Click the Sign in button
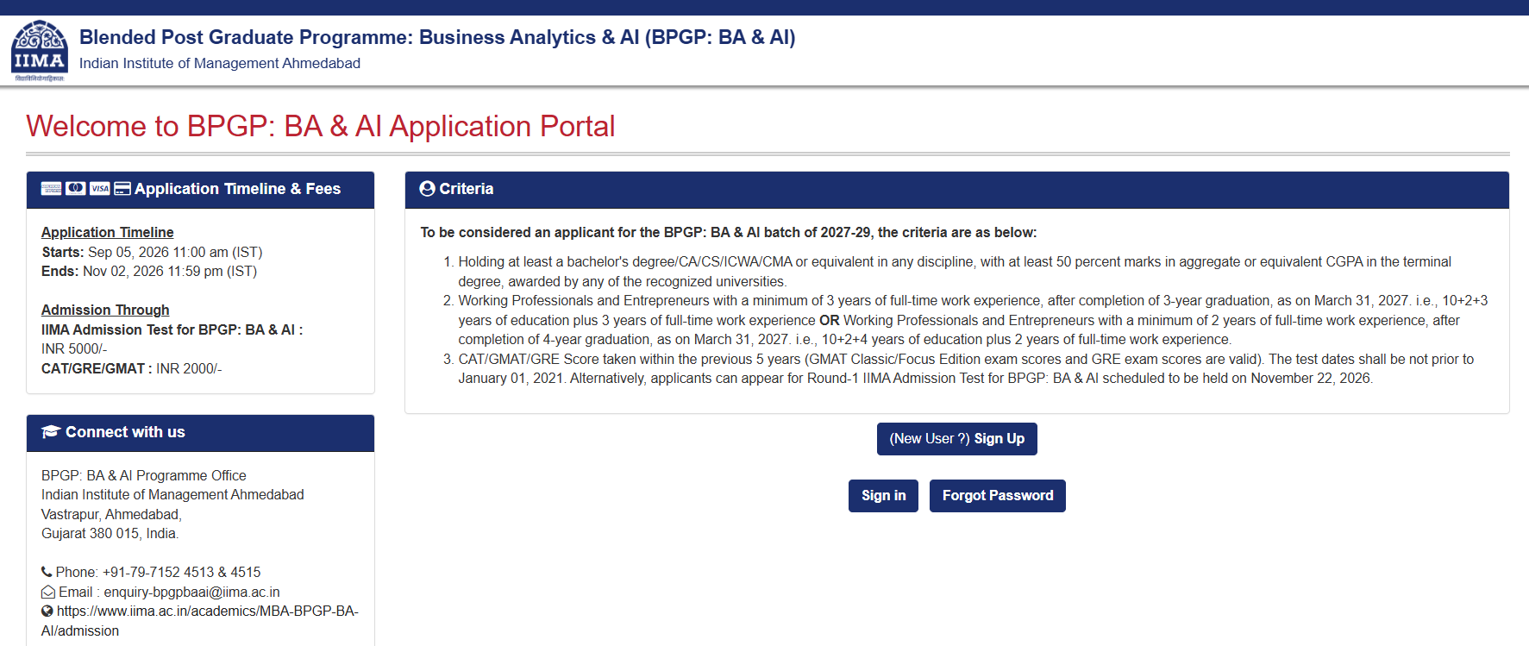 [883, 496]
